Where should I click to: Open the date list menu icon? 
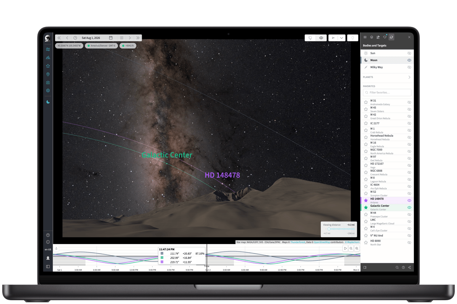click(x=121, y=38)
